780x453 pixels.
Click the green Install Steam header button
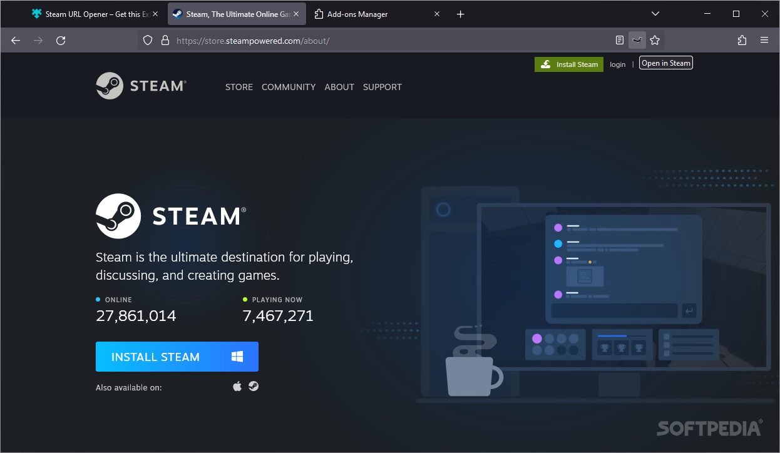coord(569,64)
